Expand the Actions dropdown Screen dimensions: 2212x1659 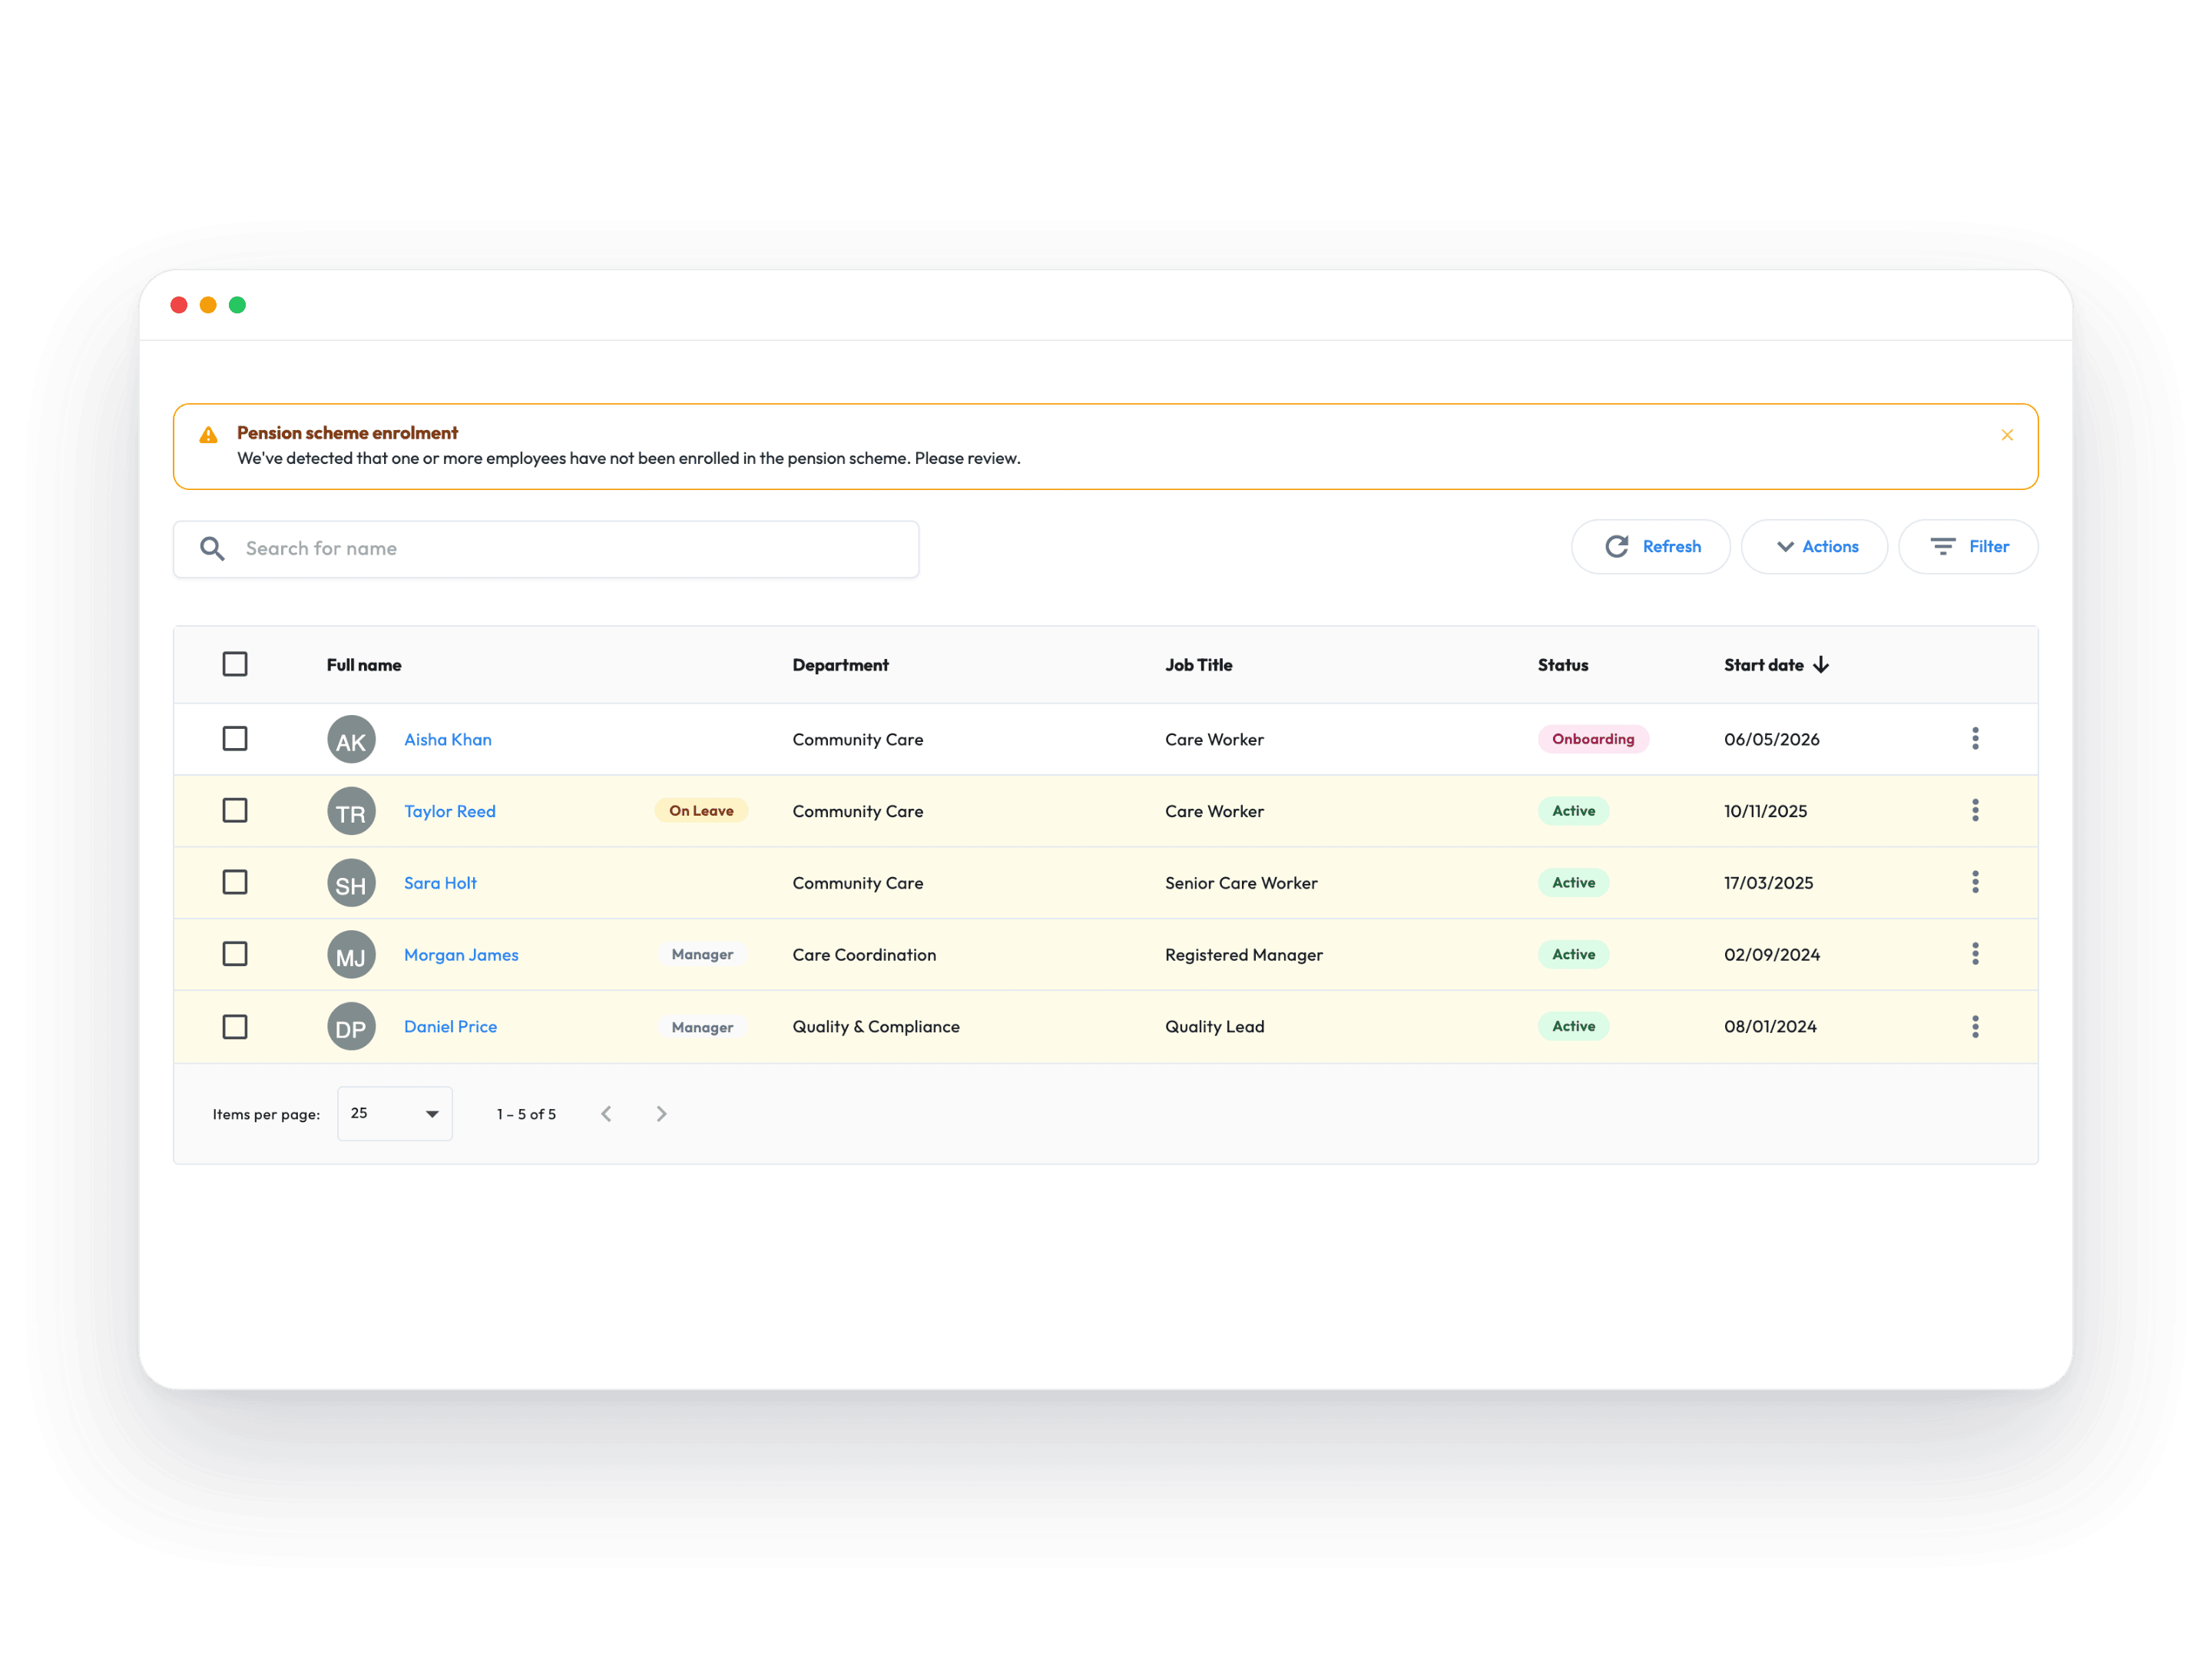[1814, 547]
